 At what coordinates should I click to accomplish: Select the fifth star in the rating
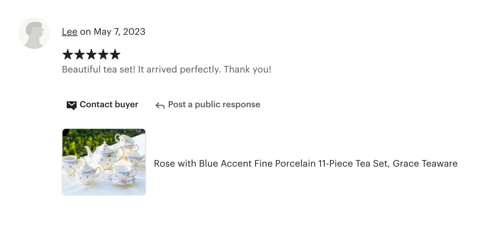pos(115,54)
